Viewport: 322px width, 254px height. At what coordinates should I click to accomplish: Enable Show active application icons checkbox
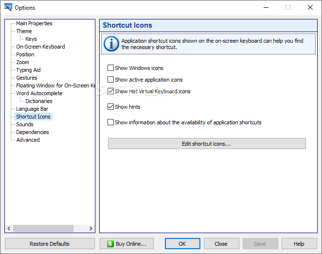pyautogui.click(x=110, y=80)
